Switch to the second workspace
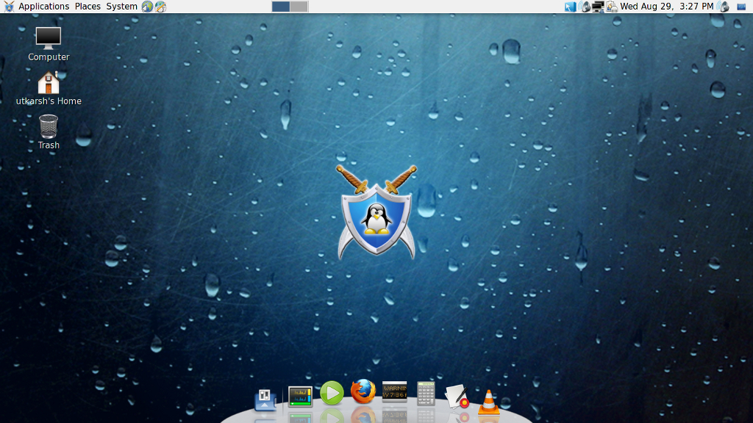753x423 pixels. point(299,6)
